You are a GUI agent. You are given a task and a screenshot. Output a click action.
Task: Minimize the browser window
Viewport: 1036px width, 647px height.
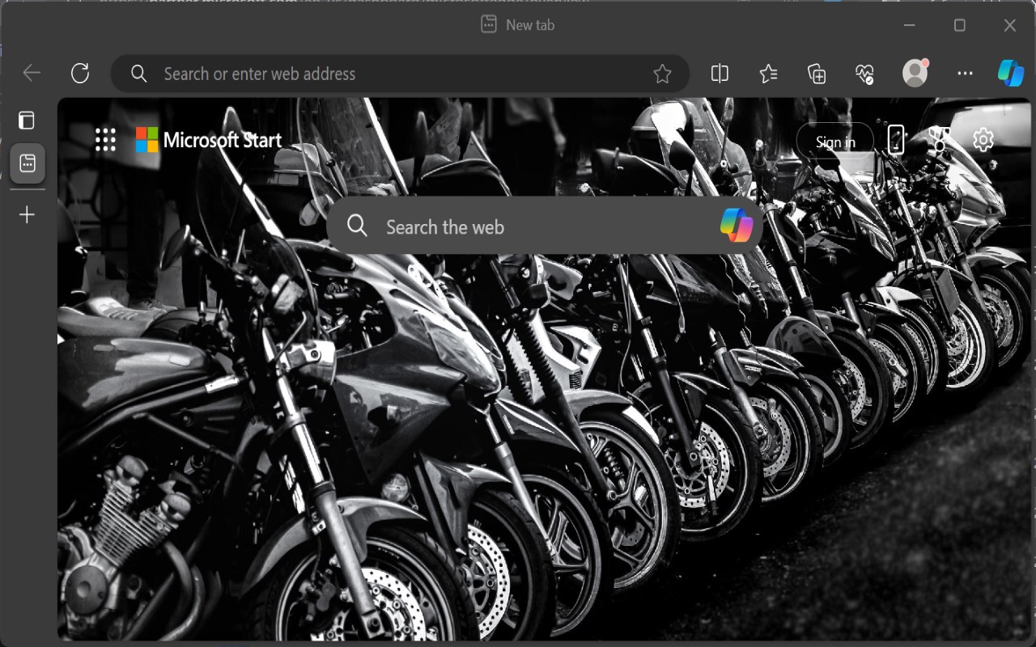[910, 25]
